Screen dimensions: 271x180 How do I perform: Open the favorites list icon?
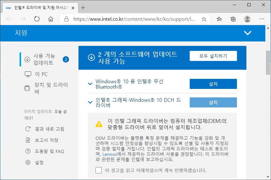tap(219, 19)
